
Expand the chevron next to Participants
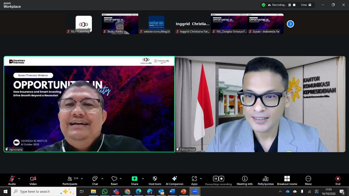(x=82, y=179)
